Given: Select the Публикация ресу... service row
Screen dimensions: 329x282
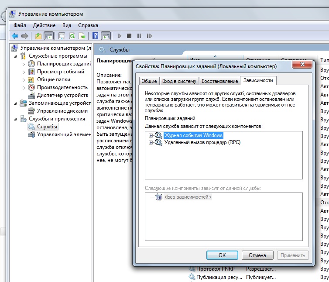Looking at the screenshot, I should click(258, 277).
